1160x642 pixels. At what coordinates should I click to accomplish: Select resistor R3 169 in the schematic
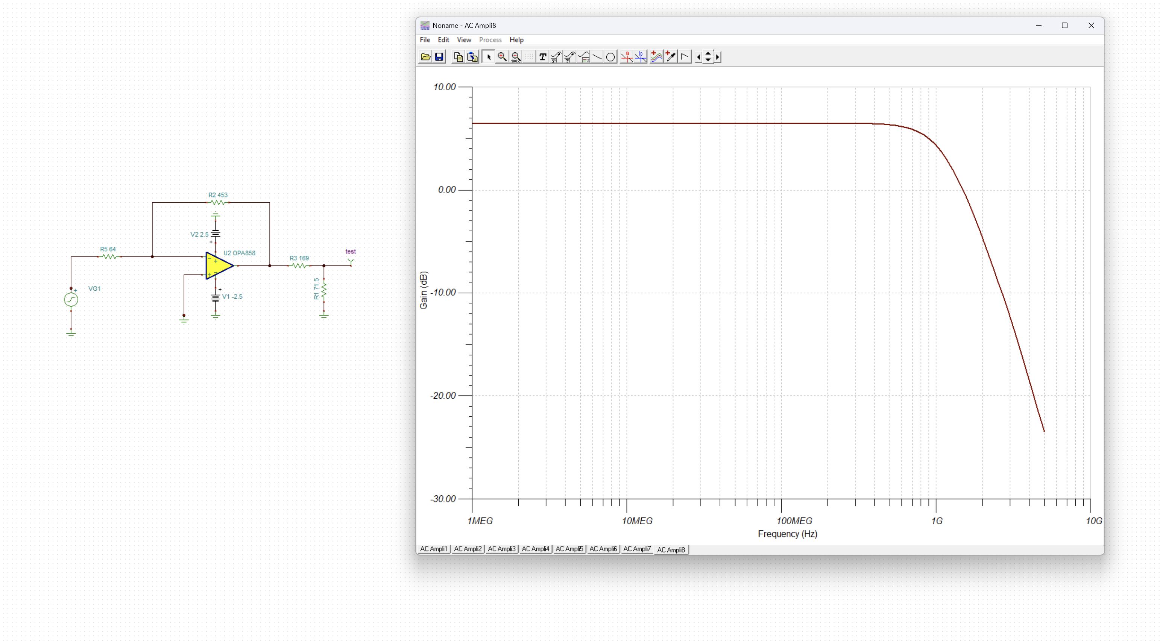coord(299,266)
